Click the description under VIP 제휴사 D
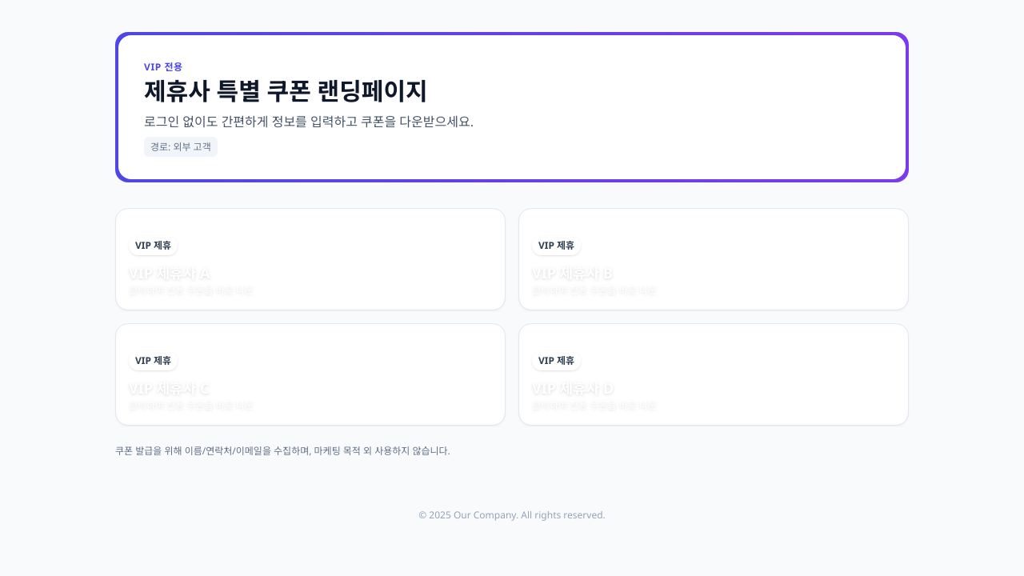1024x576 pixels. coord(594,406)
